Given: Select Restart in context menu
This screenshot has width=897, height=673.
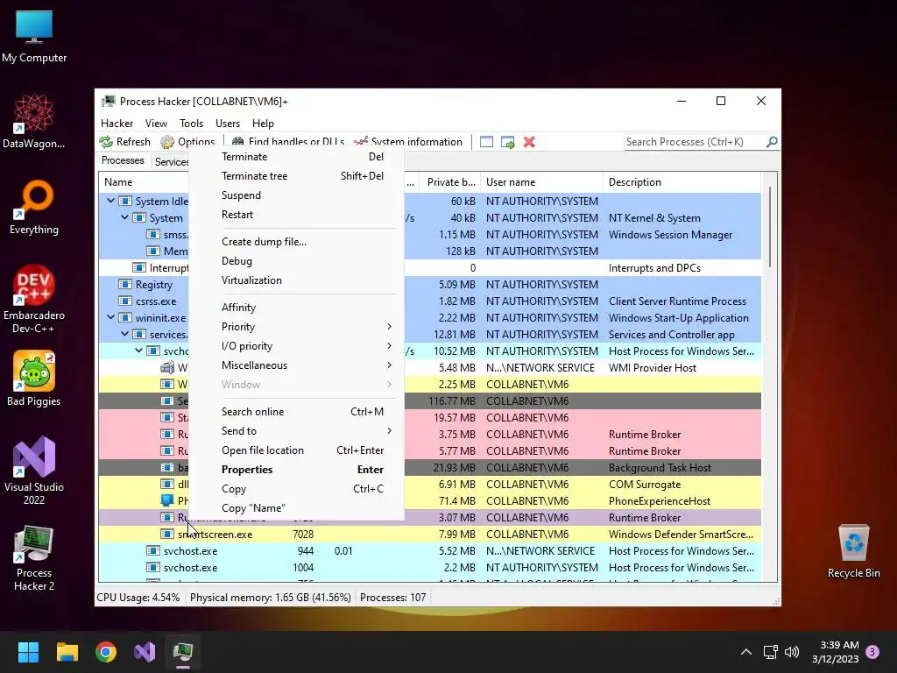Looking at the screenshot, I should pos(296,215).
